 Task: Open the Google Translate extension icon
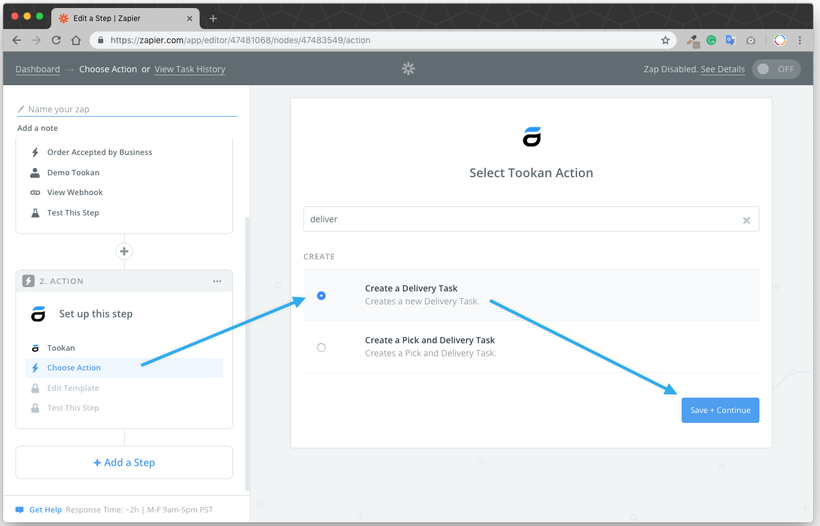tap(730, 40)
